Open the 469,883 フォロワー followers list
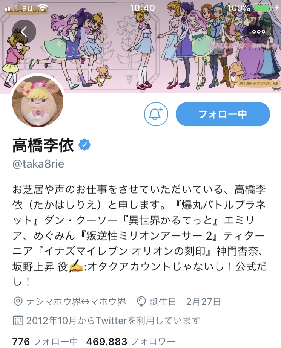Viewport: 281px width, 348px height. [131, 342]
